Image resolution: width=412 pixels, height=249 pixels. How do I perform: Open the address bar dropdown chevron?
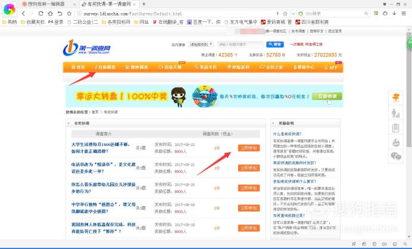click(294, 14)
